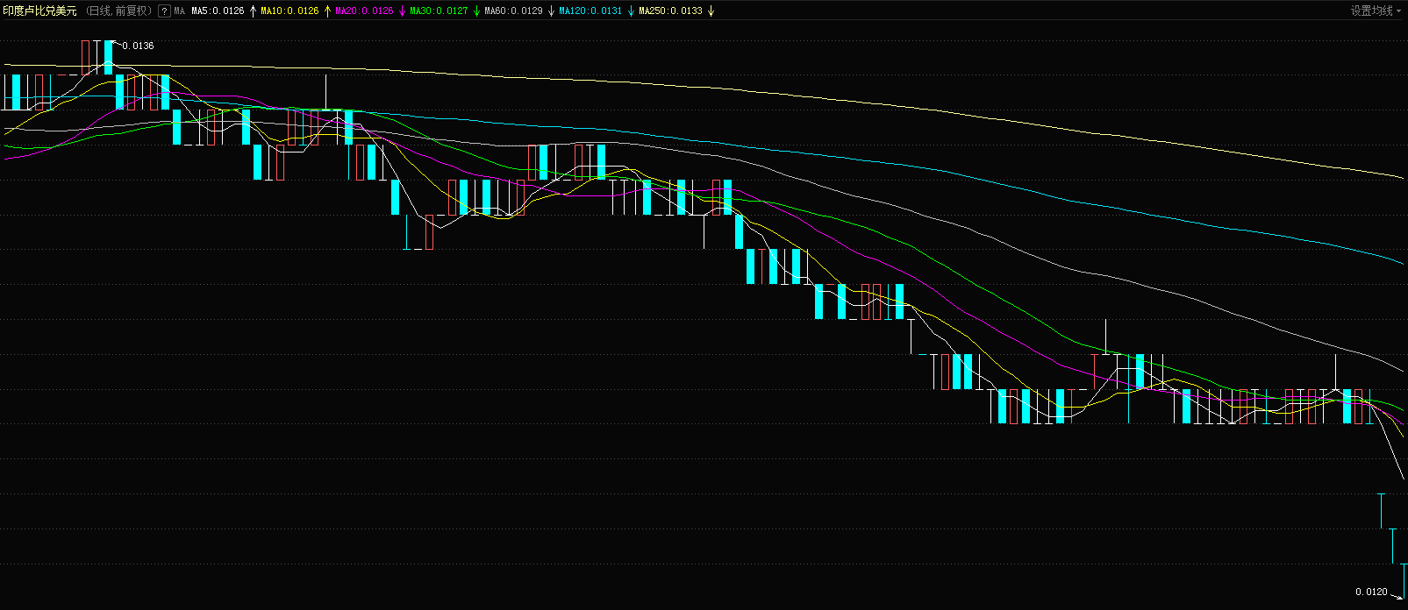1408x610 pixels.
Task: Click the yellow up arrow beside MA10
Action: point(328,11)
